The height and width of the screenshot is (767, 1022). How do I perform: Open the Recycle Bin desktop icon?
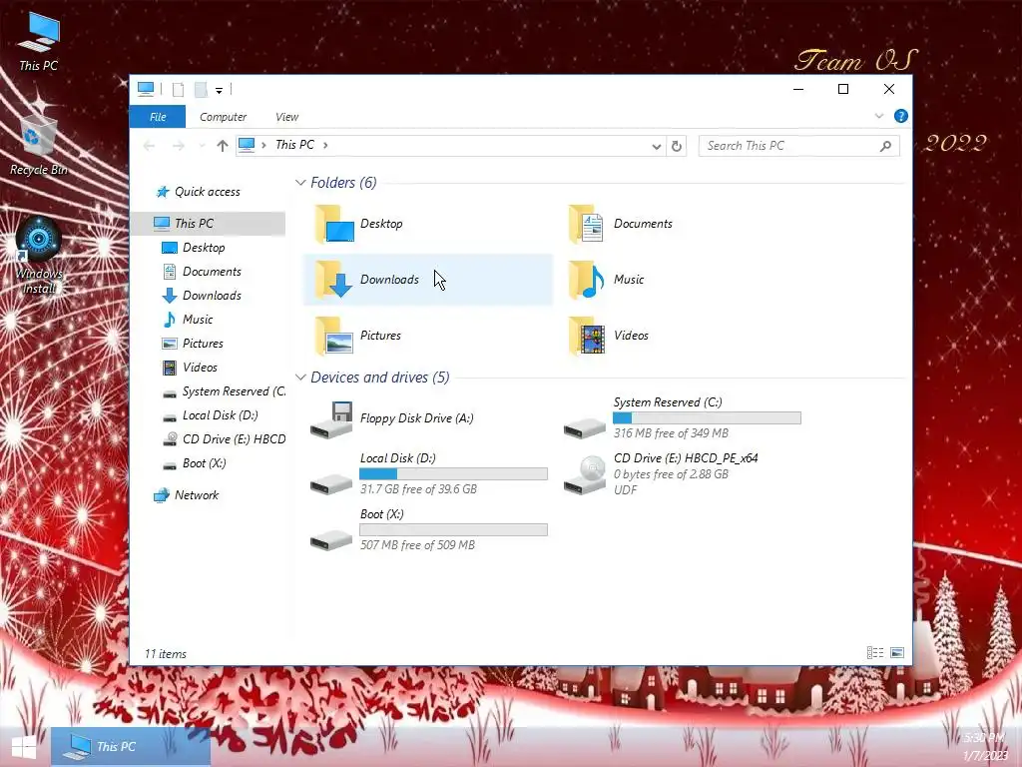coord(39,146)
